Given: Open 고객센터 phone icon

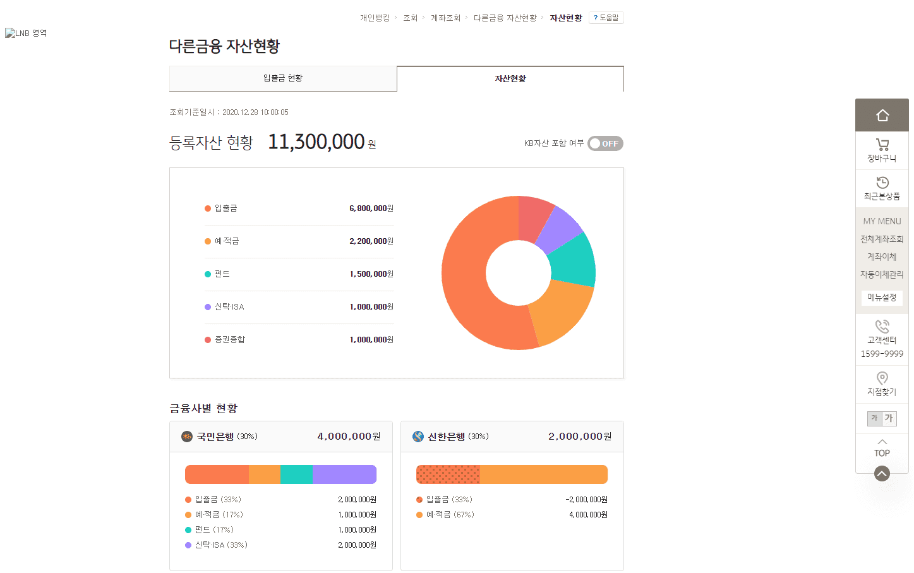Looking at the screenshot, I should pos(882,327).
